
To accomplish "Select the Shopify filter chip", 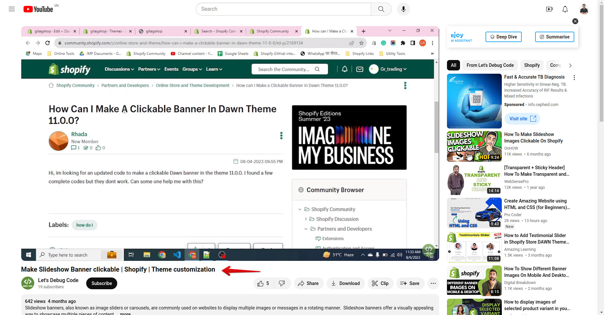I will [x=532, y=65].
